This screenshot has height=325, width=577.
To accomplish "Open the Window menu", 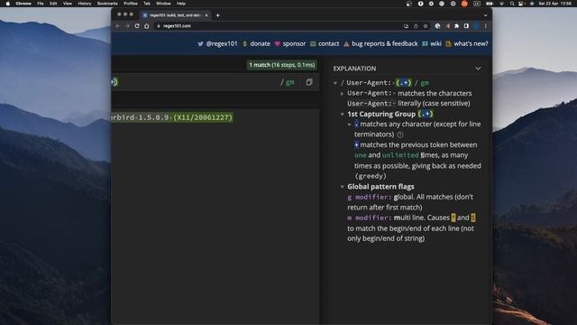I will tap(163, 4).
